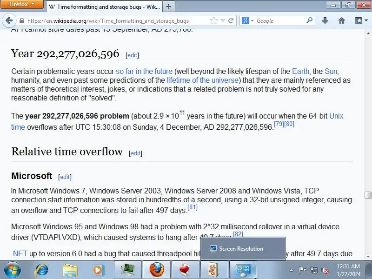372x279 pixels.
Task: Click the vertical scrollbar thumb
Action: tap(368, 195)
